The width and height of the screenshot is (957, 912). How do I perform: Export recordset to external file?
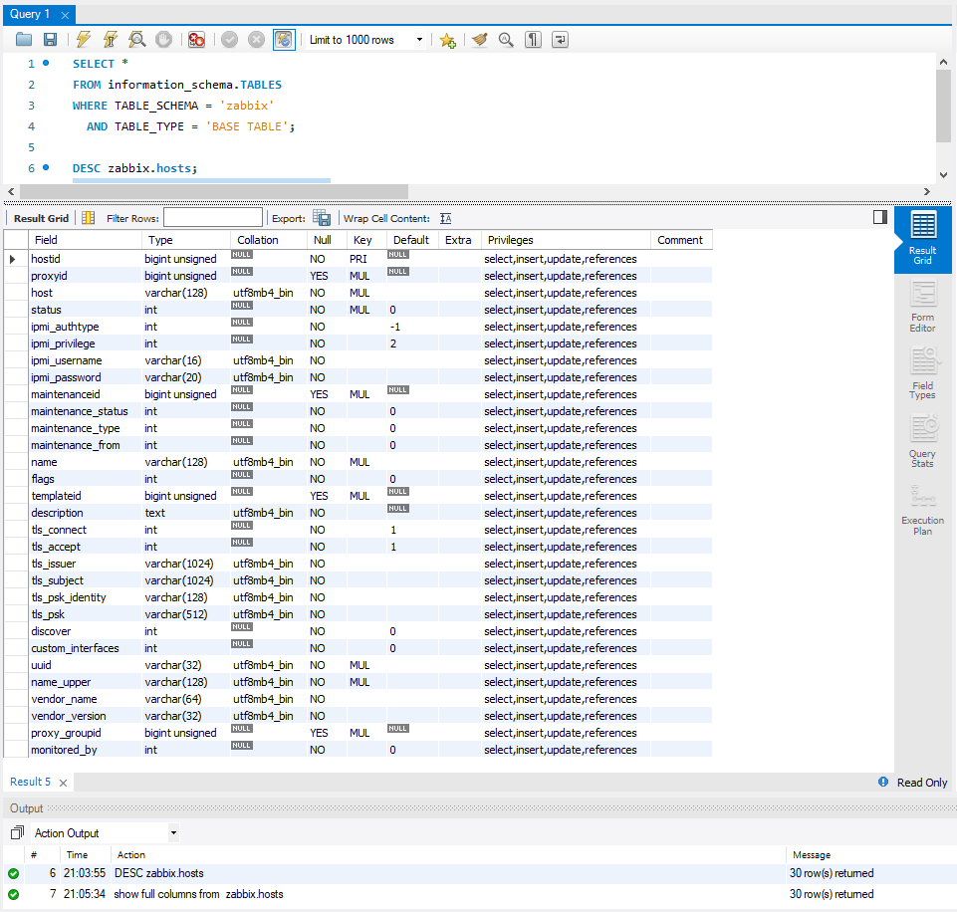(x=322, y=218)
